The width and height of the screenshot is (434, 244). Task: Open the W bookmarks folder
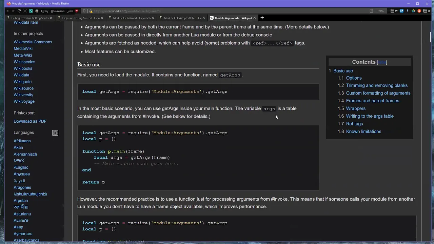click(394, 11)
